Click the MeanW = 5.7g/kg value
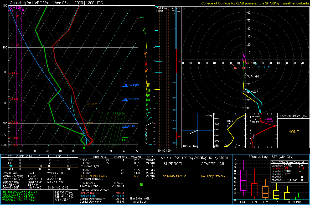 click(x=13, y=176)
